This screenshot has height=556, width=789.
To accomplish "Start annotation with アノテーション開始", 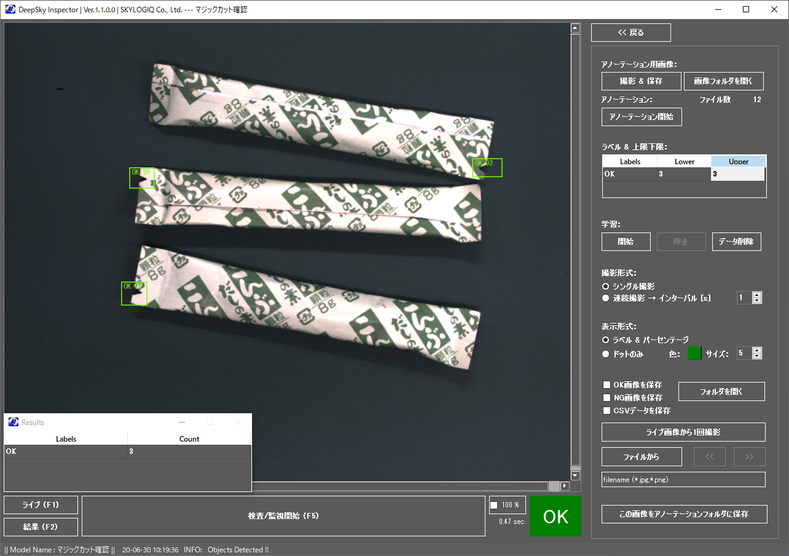I will point(642,117).
